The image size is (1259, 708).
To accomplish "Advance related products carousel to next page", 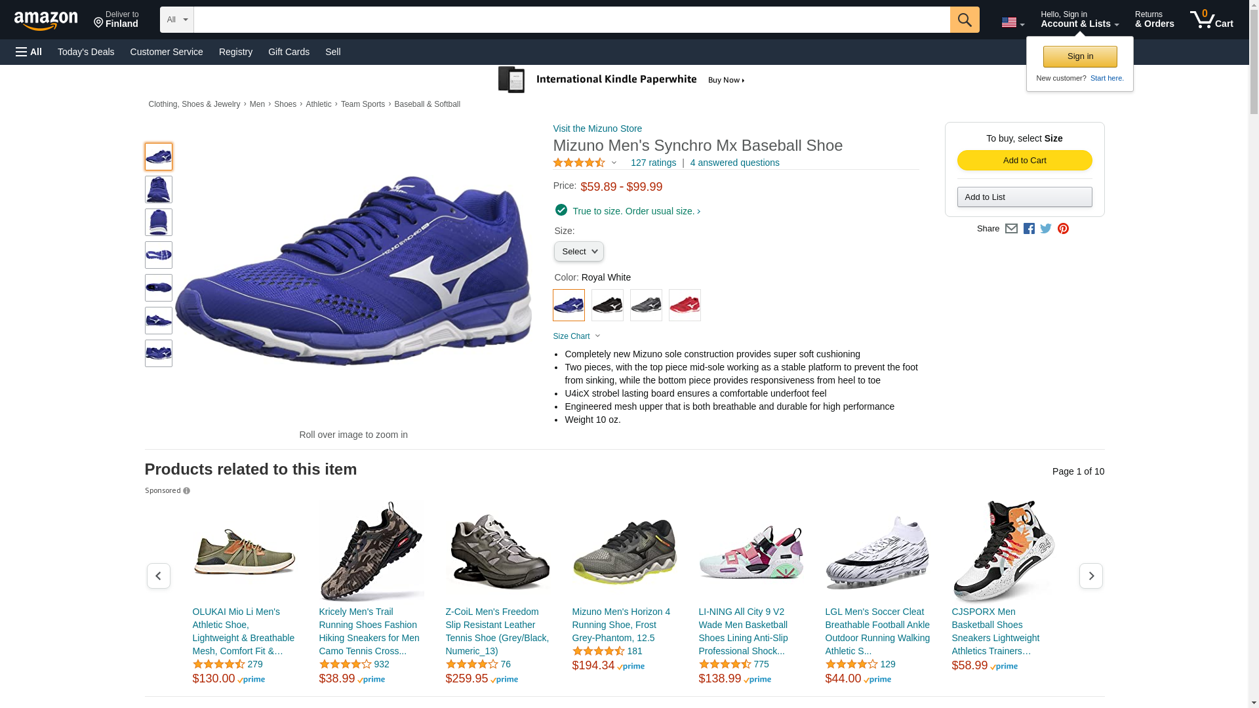I will click(x=1090, y=576).
